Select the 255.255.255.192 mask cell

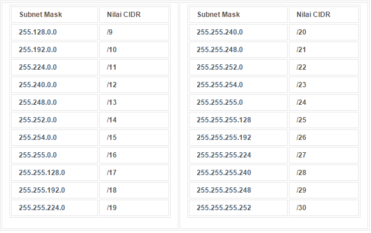238,138
